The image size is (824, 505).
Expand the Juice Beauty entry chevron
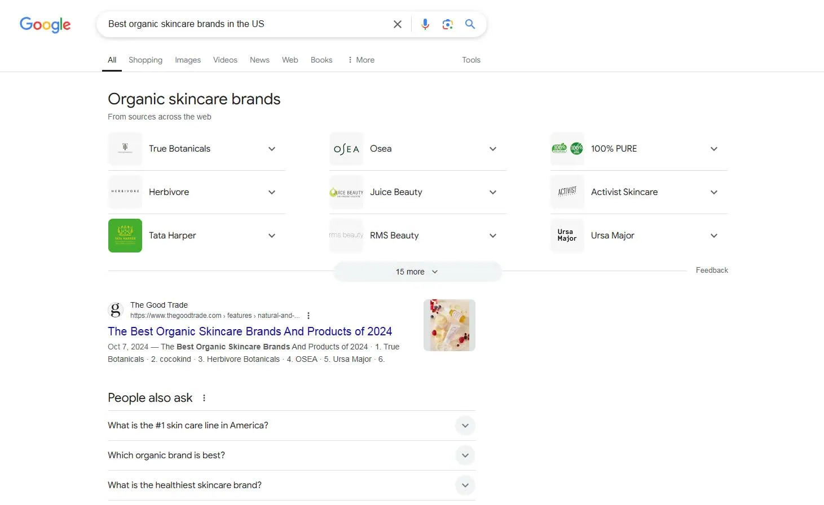point(493,192)
